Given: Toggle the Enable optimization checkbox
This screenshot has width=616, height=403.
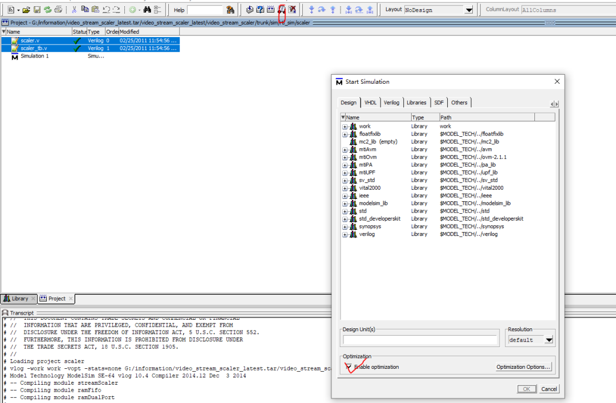Looking at the screenshot, I should pos(348,367).
